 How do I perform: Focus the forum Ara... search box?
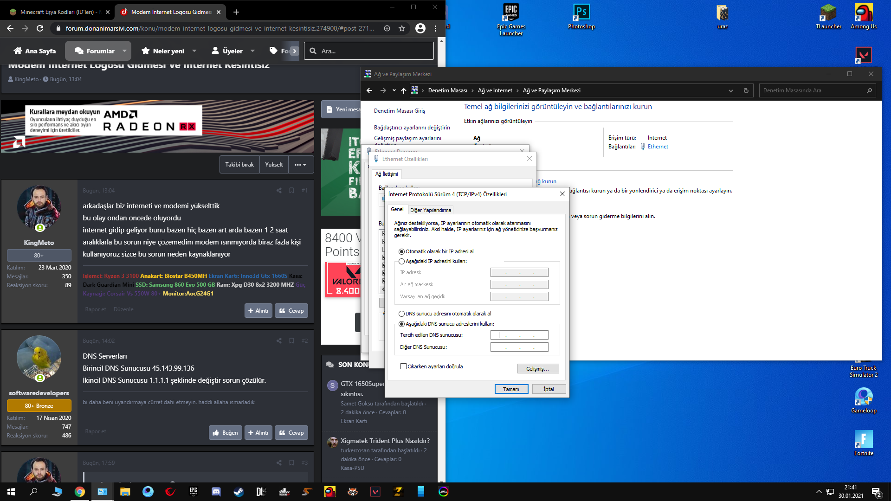point(369,51)
